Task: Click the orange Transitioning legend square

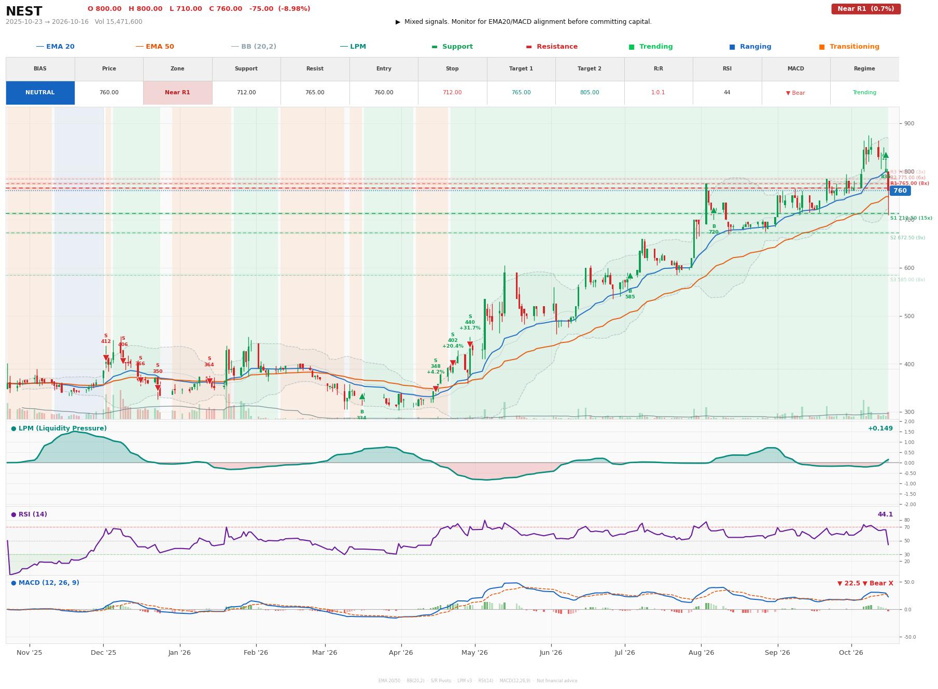Action: tap(822, 47)
